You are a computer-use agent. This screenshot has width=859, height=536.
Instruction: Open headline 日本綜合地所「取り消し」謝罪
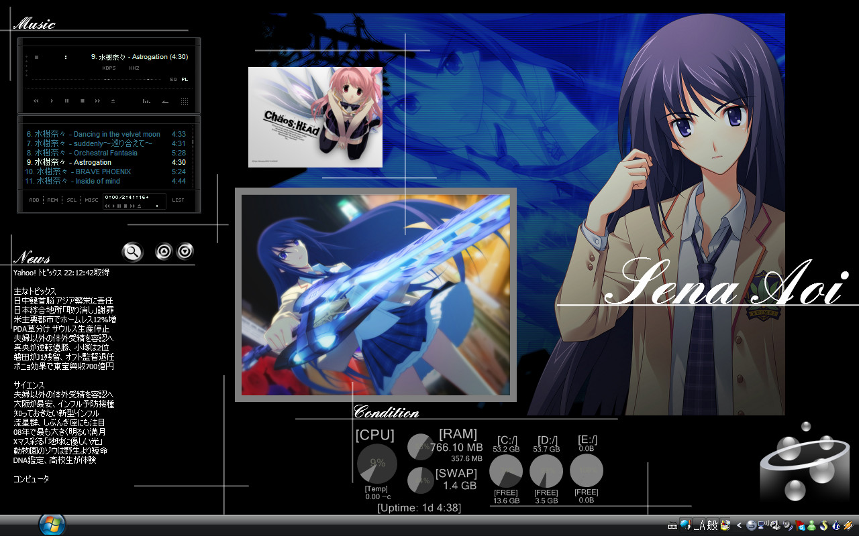pos(64,310)
